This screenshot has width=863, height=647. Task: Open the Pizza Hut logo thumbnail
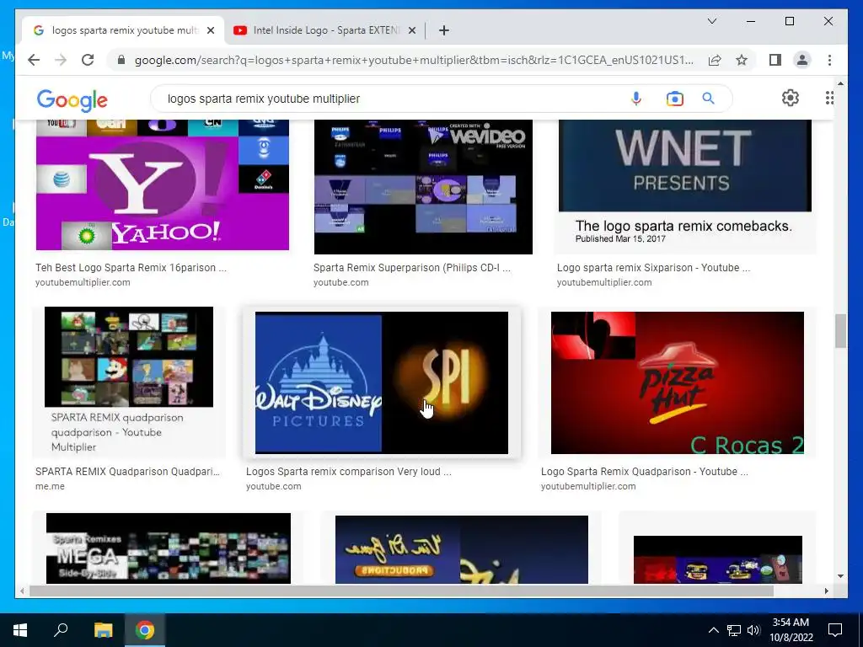tap(678, 383)
